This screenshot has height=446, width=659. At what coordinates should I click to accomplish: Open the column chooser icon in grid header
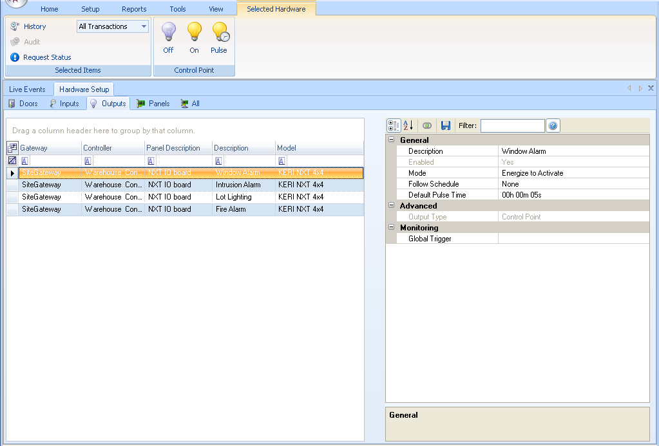click(x=12, y=148)
